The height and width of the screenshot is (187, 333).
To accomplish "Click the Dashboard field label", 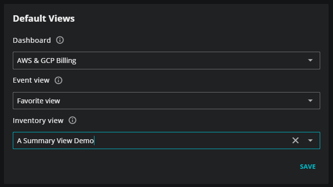I will pos(32,40).
